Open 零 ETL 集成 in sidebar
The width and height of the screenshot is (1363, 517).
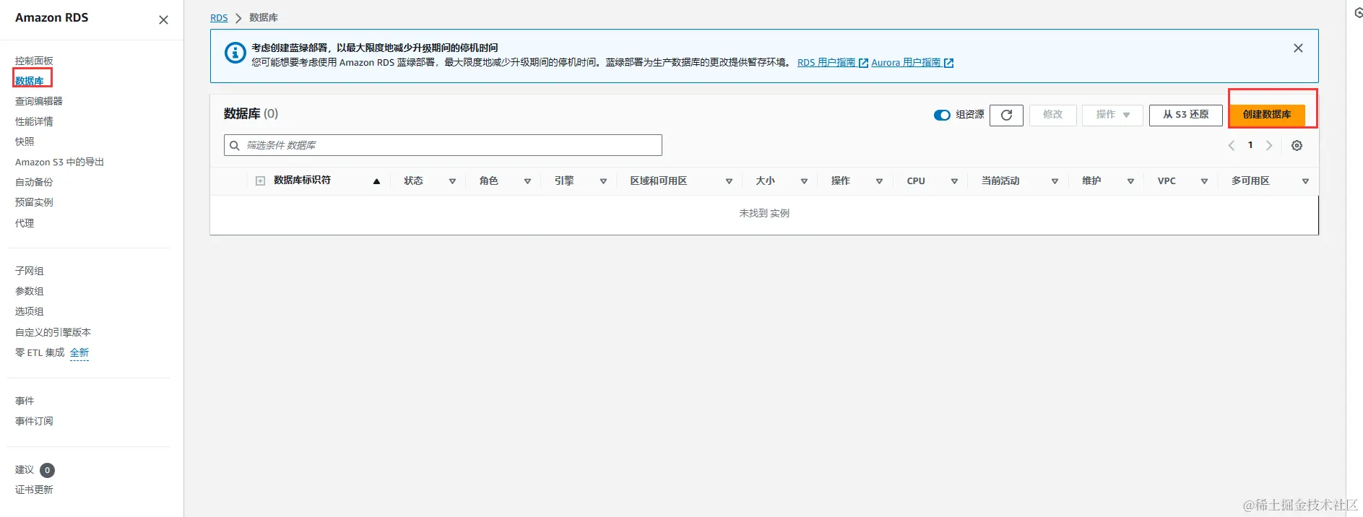point(40,352)
